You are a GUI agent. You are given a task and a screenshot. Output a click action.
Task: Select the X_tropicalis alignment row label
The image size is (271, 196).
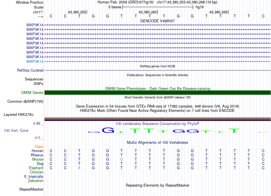tap(34, 177)
